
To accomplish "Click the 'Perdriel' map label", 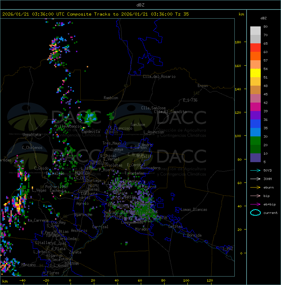I will click(82, 198).
